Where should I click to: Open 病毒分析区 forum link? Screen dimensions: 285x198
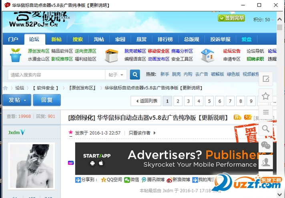pyautogui.click(x=182, y=51)
